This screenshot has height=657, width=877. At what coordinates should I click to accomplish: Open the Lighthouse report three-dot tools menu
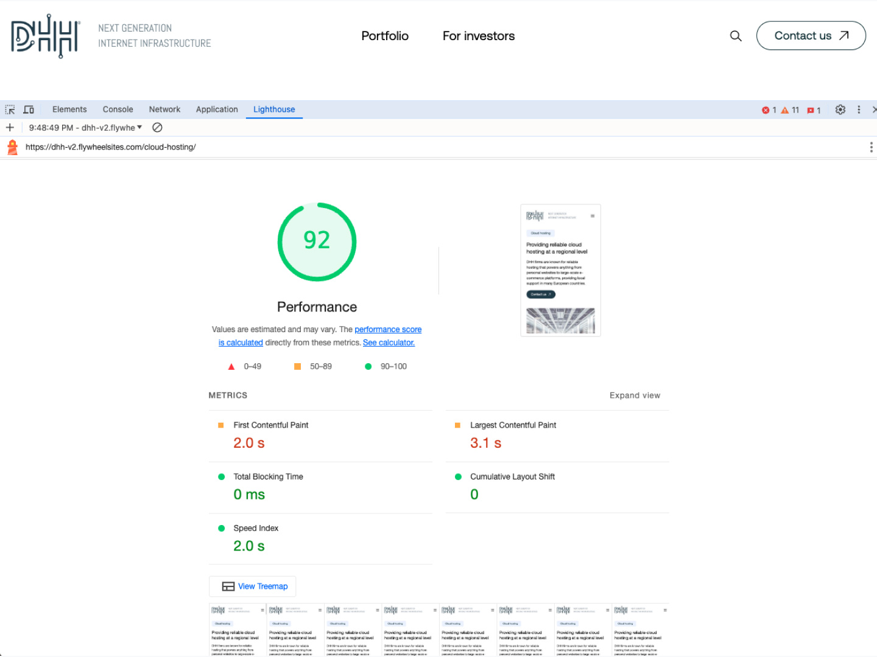point(871,147)
